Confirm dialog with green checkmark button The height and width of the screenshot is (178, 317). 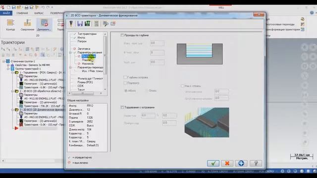(213, 163)
